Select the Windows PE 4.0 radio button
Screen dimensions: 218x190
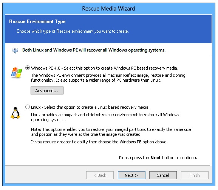point(28,68)
